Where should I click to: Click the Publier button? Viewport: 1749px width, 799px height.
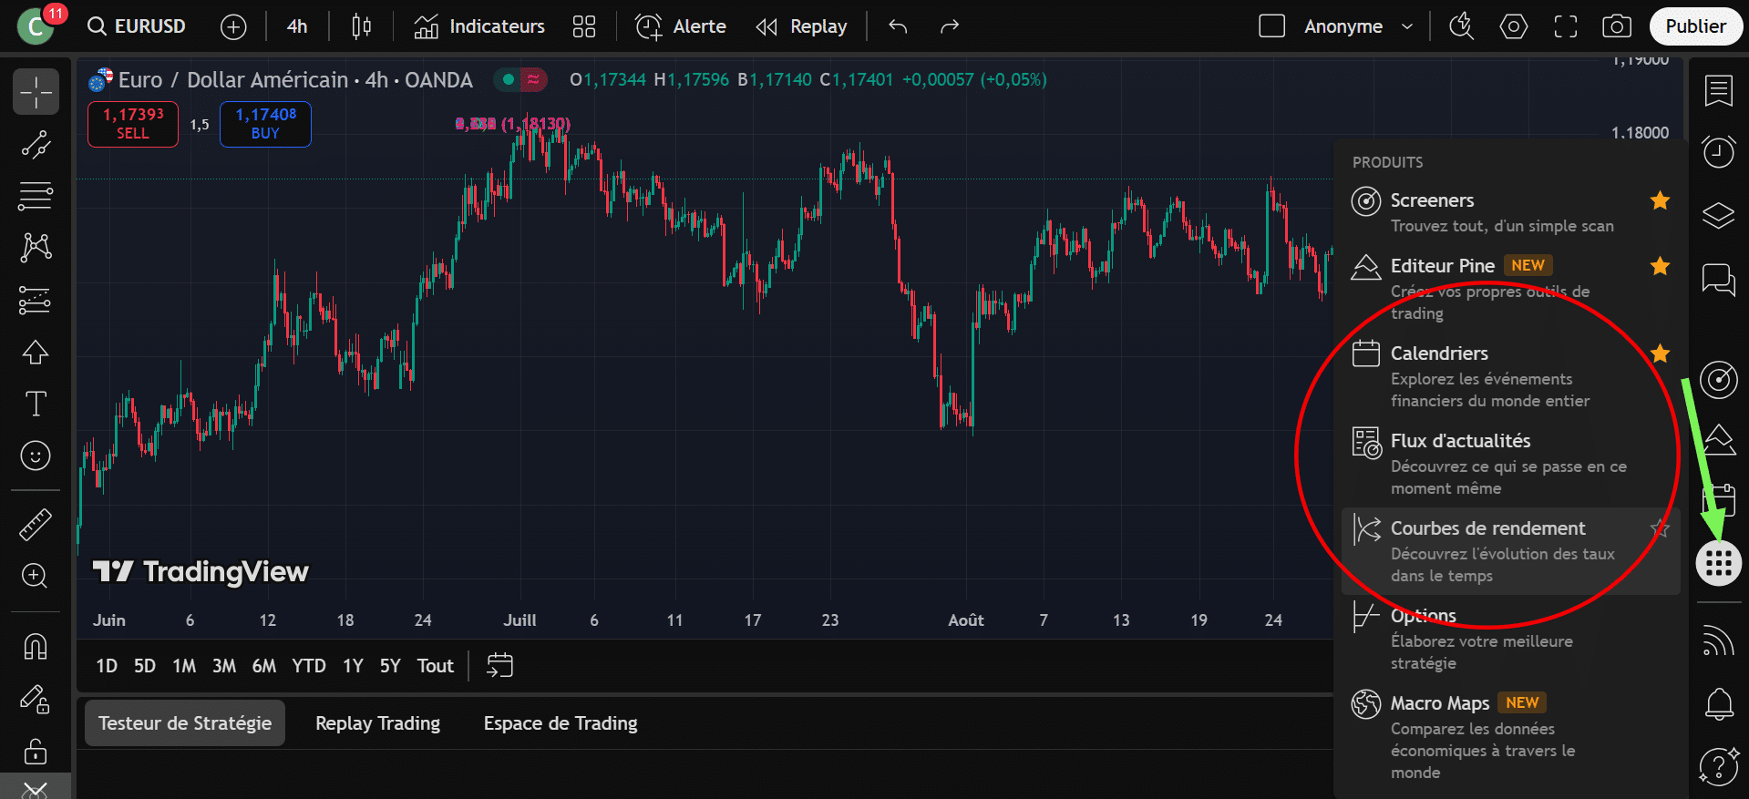click(1694, 26)
